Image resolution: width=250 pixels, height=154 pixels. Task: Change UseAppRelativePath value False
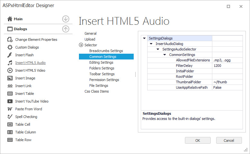pyautogui.click(x=227, y=87)
